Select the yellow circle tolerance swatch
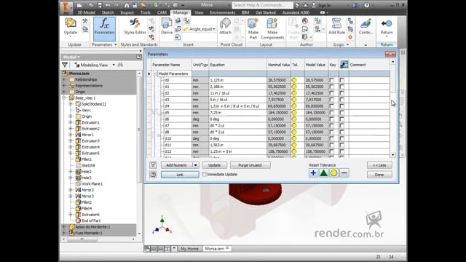This screenshot has width=466, height=262. (333, 173)
